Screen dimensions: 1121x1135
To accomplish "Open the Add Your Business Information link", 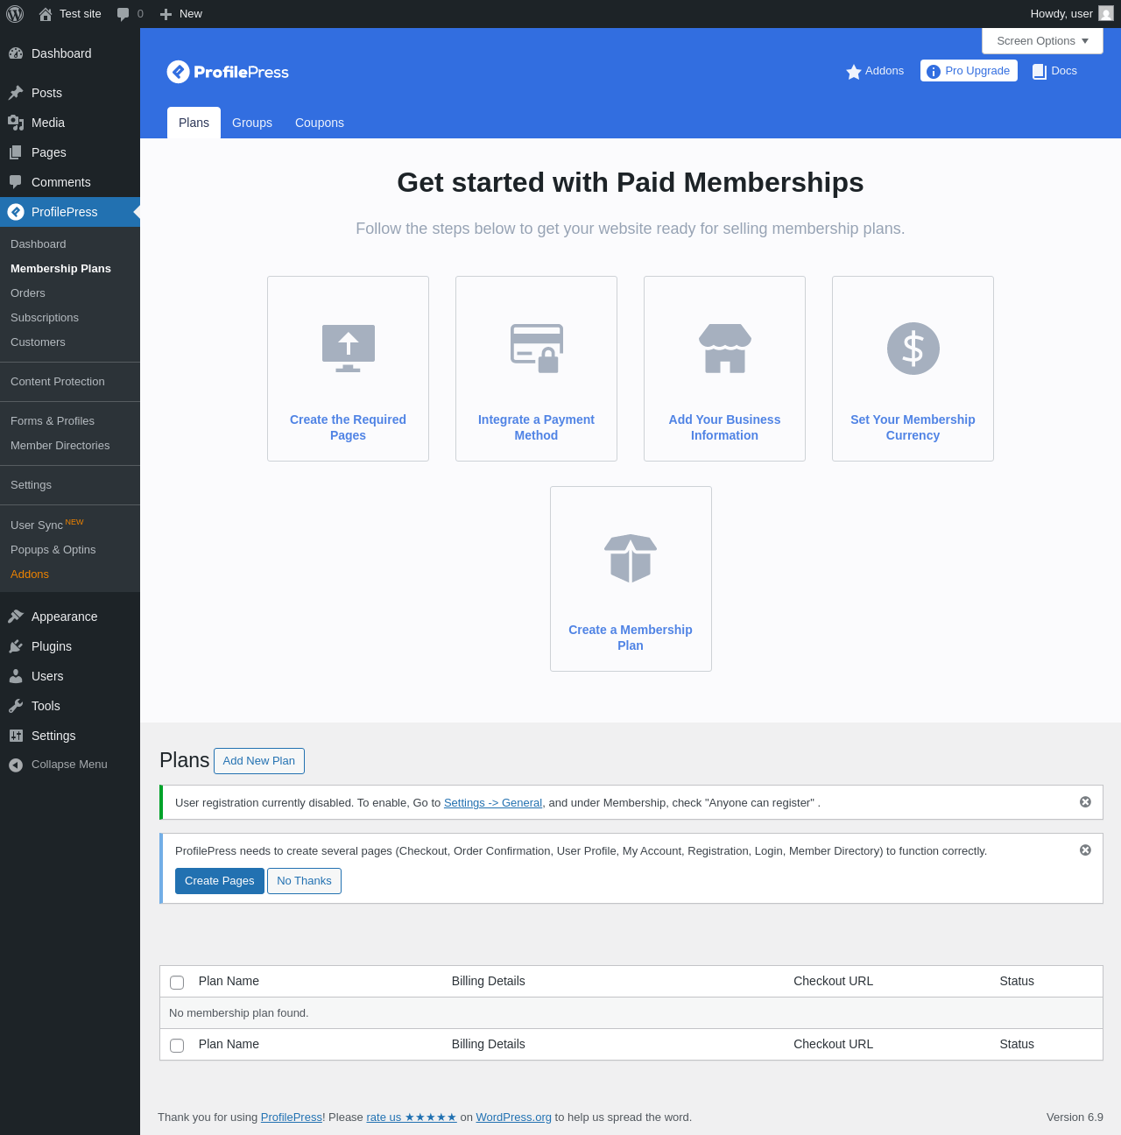I will click(724, 427).
